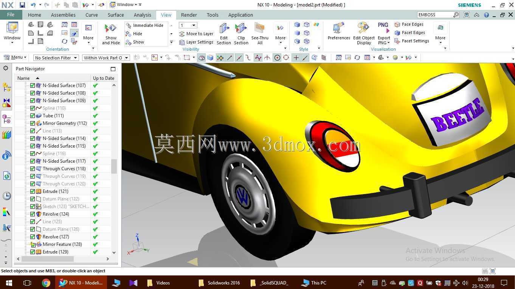Open visualization Preferences
Image resolution: width=515 pixels, height=289 pixels.
pyautogui.click(x=339, y=31)
